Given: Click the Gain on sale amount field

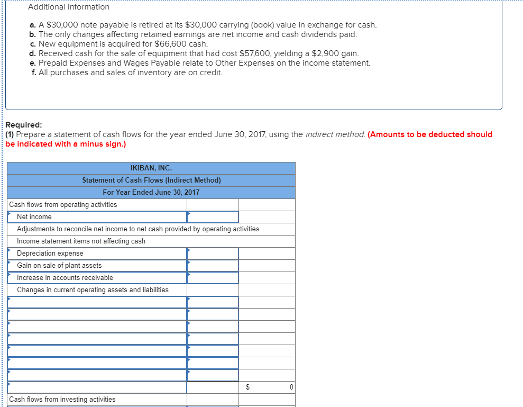Looking at the screenshot, I should 213,266.
